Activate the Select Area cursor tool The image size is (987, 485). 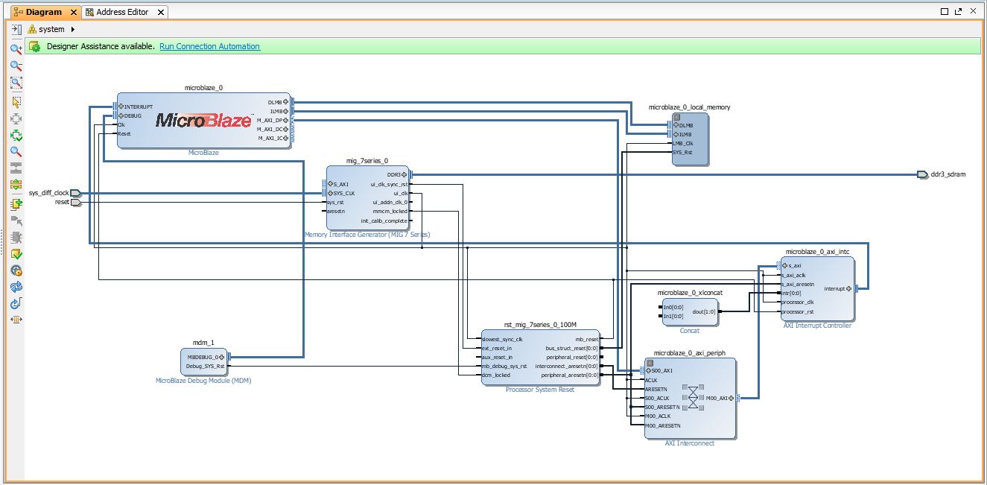pyautogui.click(x=16, y=102)
